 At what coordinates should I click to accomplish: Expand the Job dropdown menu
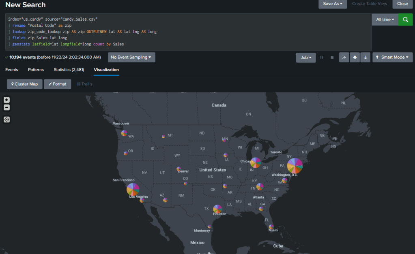click(x=306, y=58)
